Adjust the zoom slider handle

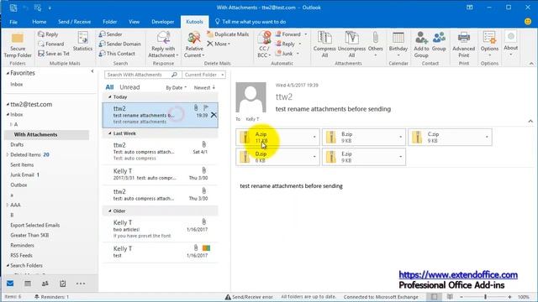click(485, 297)
